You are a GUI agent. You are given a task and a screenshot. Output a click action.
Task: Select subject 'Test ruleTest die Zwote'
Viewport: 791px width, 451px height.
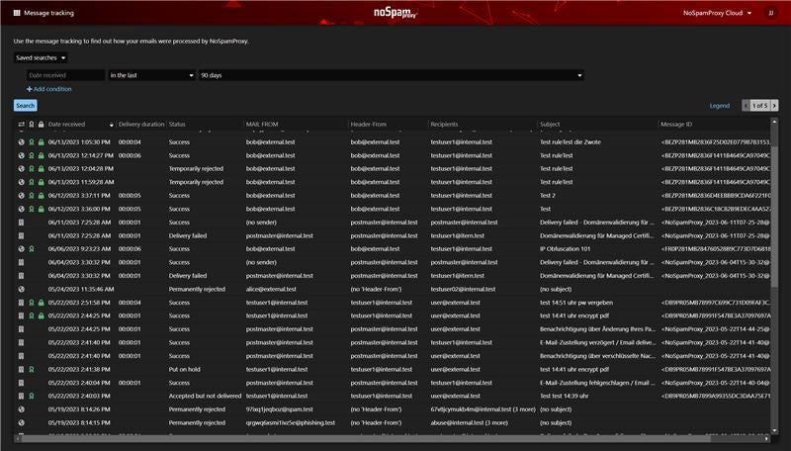pyautogui.click(x=571, y=142)
